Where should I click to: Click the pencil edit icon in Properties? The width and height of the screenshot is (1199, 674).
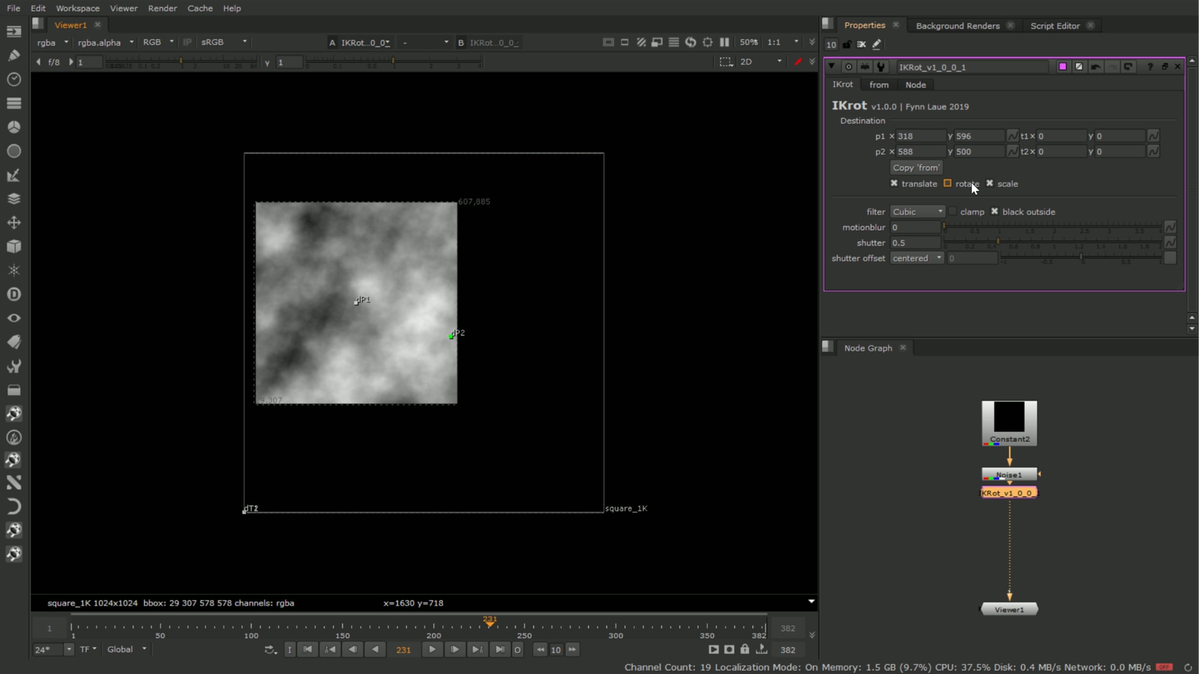(x=876, y=44)
